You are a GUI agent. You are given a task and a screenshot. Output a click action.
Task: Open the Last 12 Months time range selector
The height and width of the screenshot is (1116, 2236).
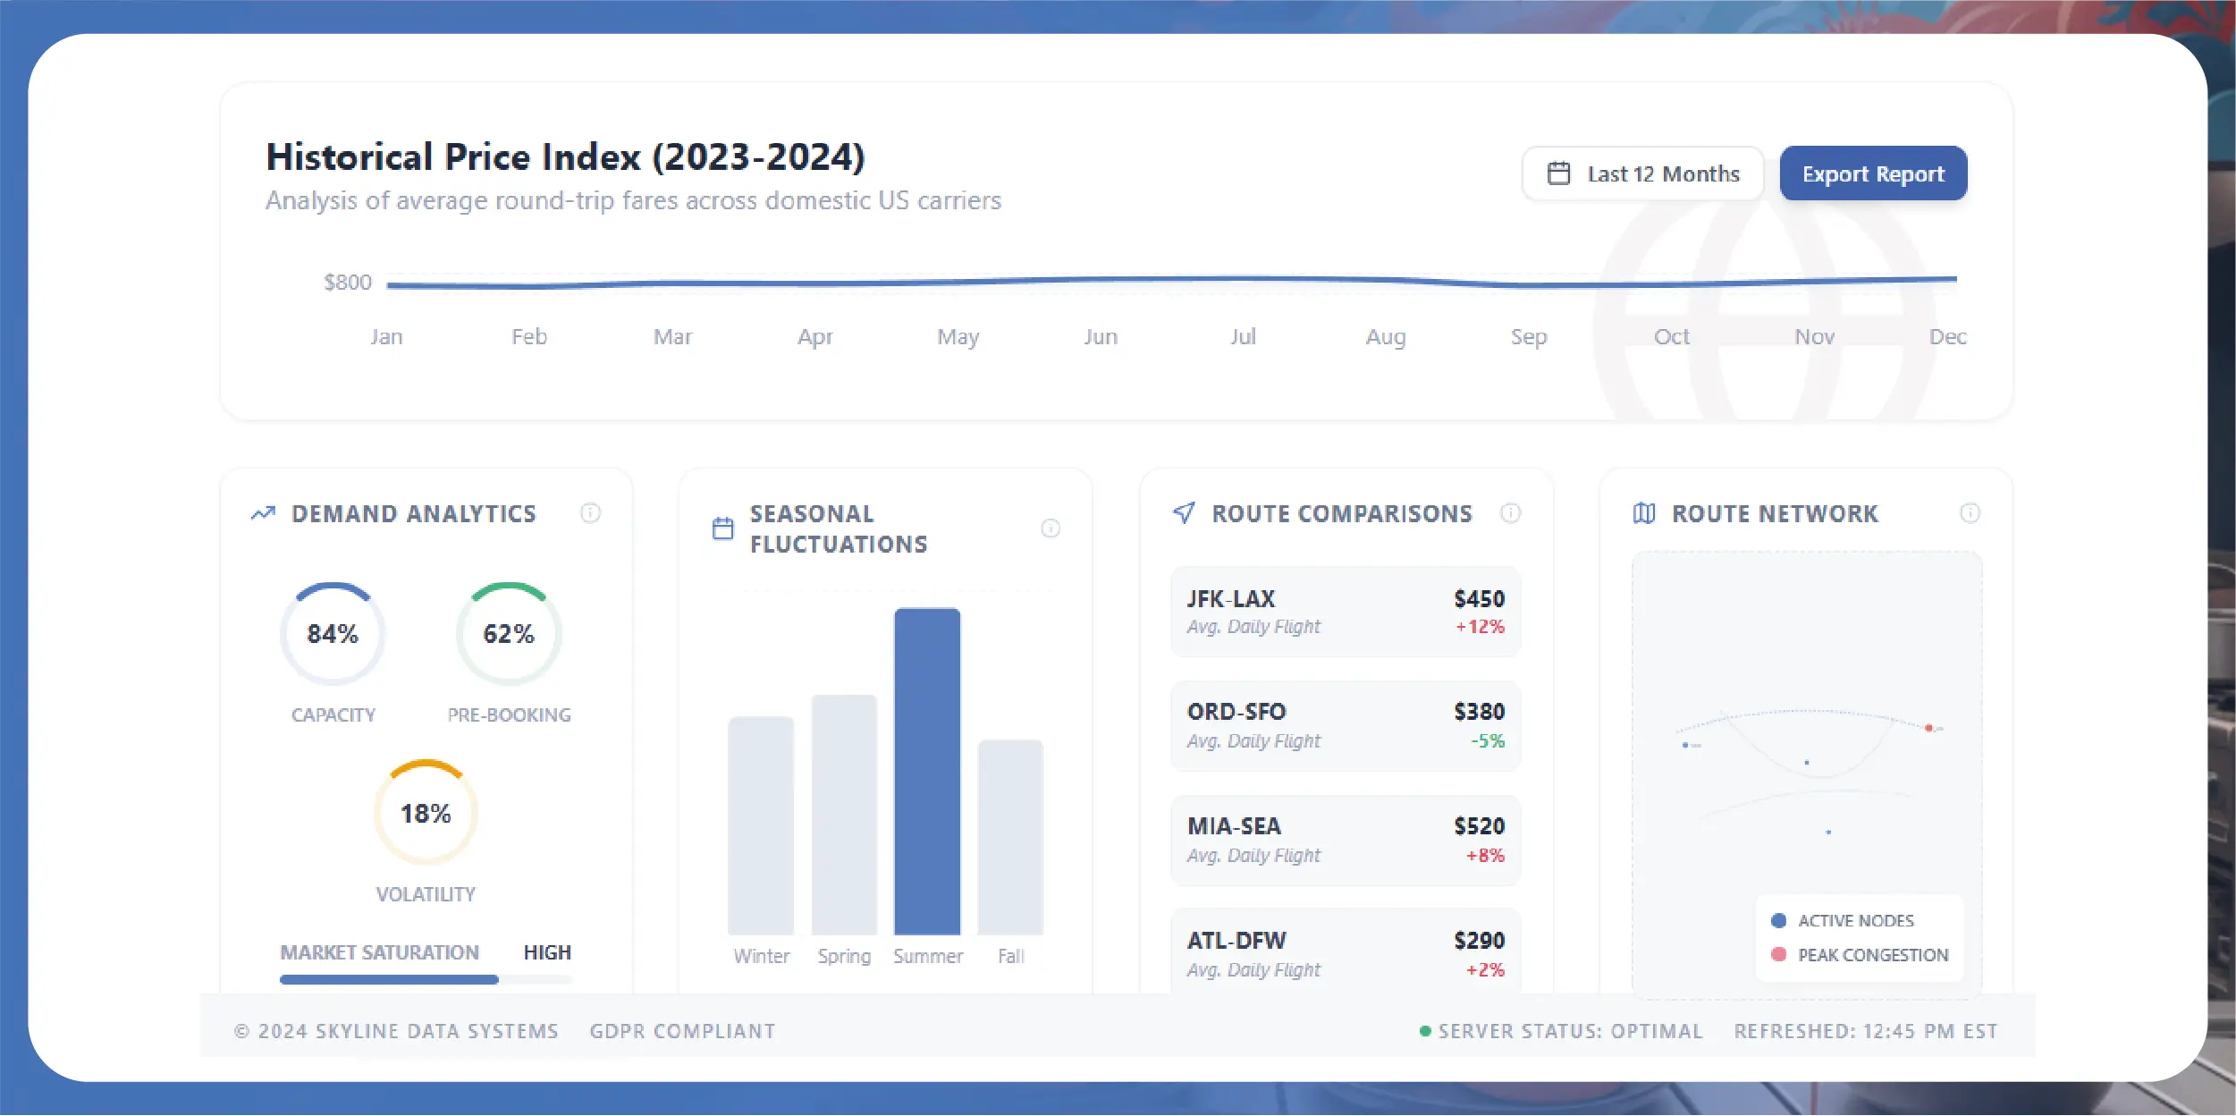(1642, 173)
